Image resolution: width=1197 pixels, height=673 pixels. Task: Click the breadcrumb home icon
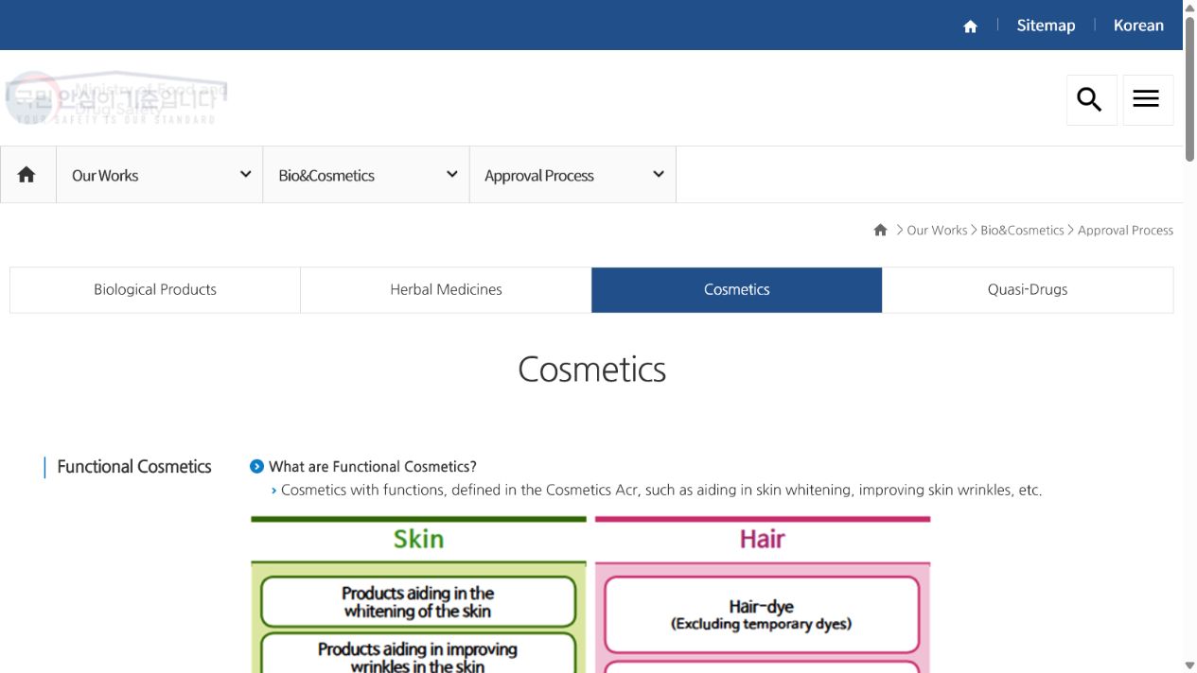[x=880, y=230]
